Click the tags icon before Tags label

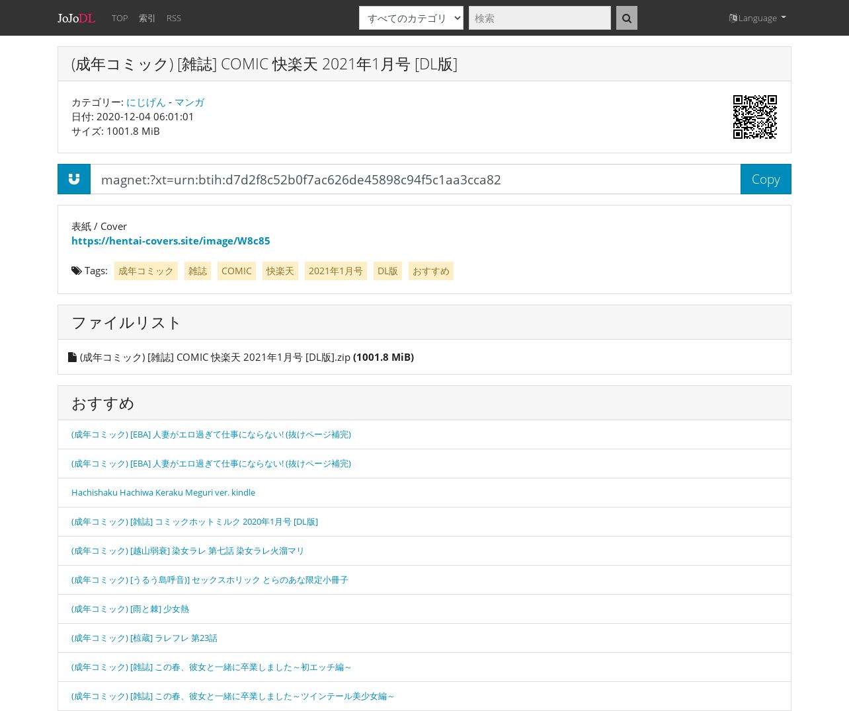(77, 271)
